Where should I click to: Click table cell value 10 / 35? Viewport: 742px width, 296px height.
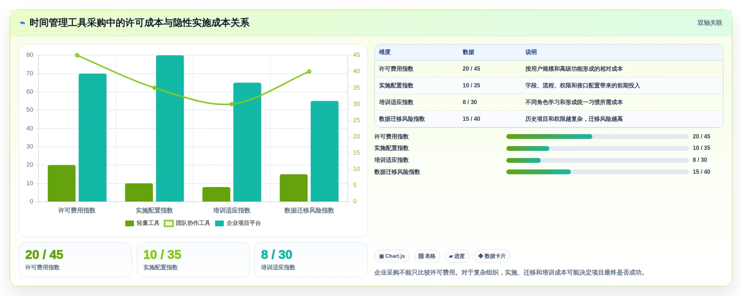471,86
